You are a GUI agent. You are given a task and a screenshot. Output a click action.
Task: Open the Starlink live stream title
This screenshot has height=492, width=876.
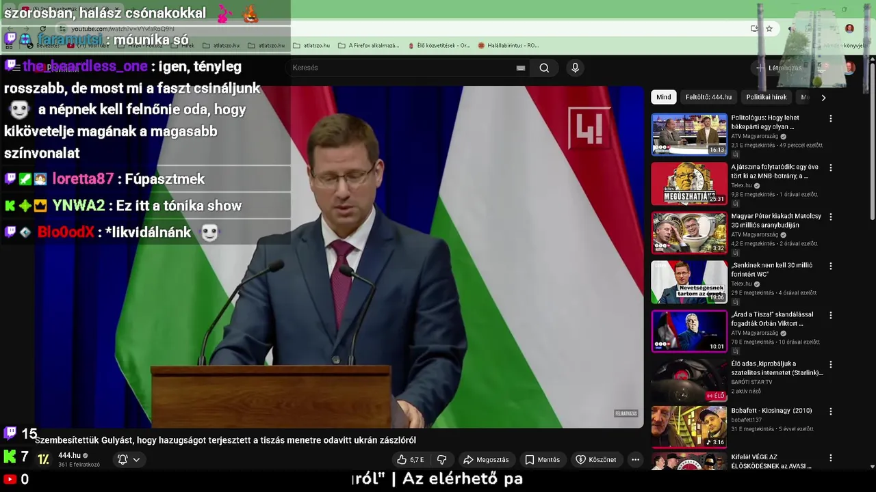777,368
